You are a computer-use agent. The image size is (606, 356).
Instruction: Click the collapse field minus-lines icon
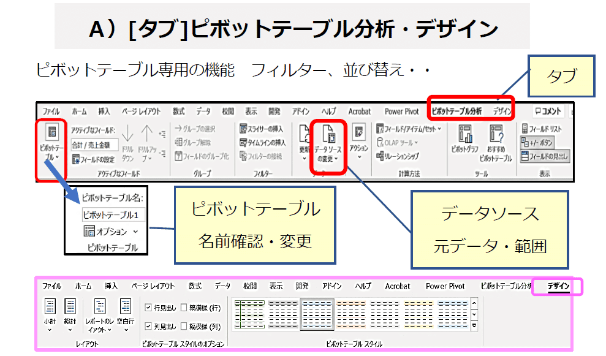tap(162, 154)
